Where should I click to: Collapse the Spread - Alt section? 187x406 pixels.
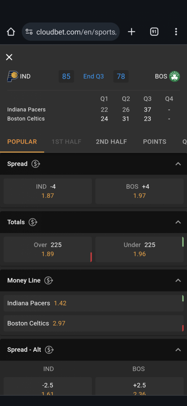coord(178,350)
